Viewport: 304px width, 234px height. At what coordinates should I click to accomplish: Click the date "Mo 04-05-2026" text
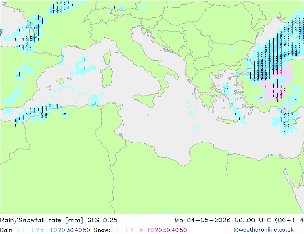202,220
